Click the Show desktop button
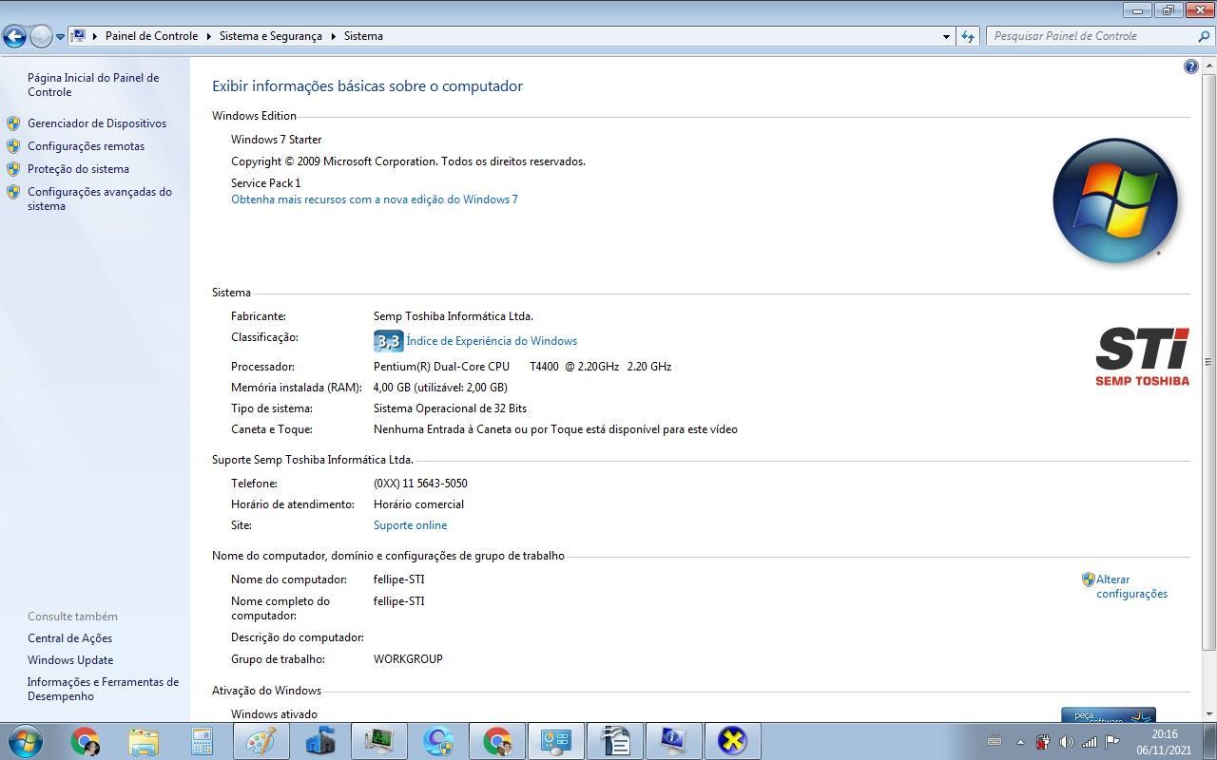The image size is (1217, 760). [x=1209, y=741]
